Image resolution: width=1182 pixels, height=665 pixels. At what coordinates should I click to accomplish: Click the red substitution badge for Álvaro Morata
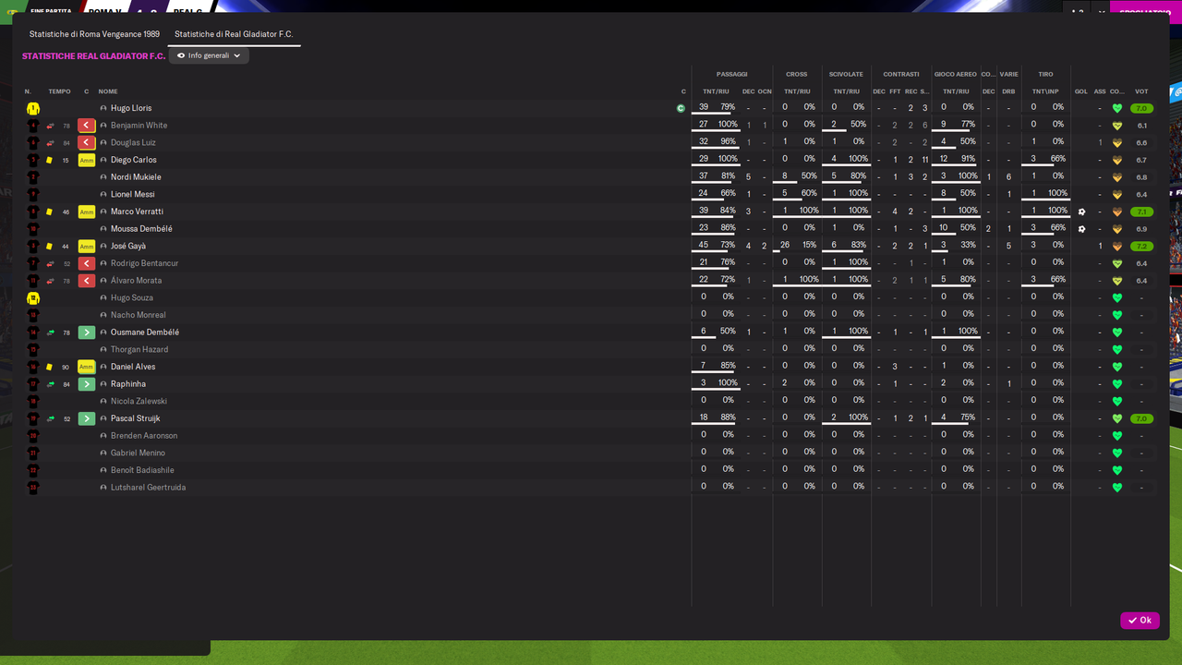87,281
